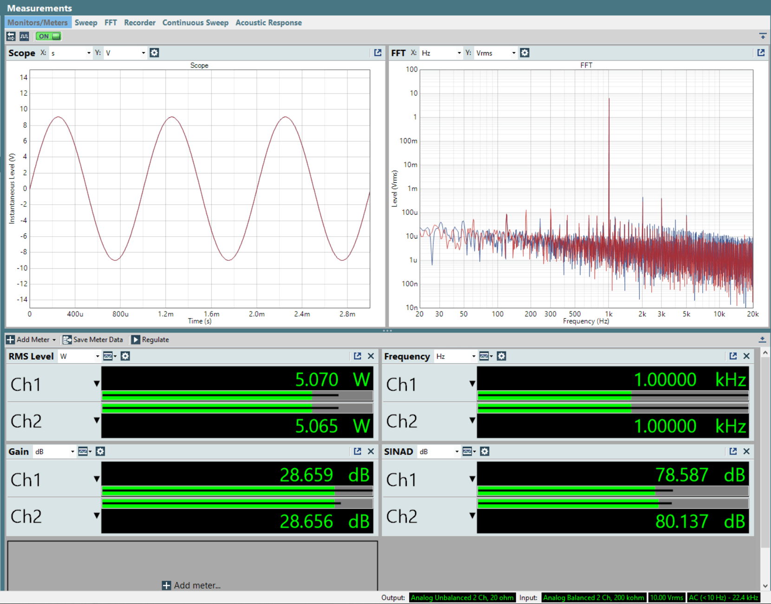Open Frequency meter settings gear
Screen dimensions: 771x604
coord(502,356)
